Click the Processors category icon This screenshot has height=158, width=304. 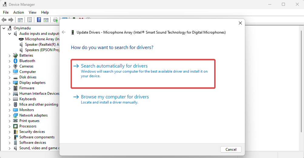(15, 126)
